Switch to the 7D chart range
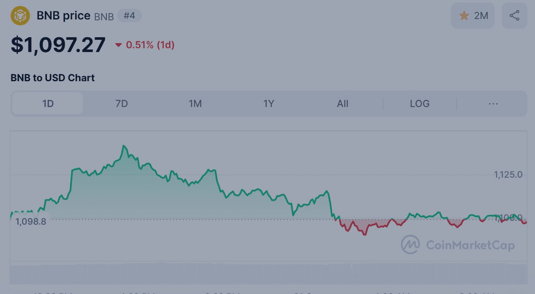The width and height of the screenshot is (535, 294). pos(122,104)
